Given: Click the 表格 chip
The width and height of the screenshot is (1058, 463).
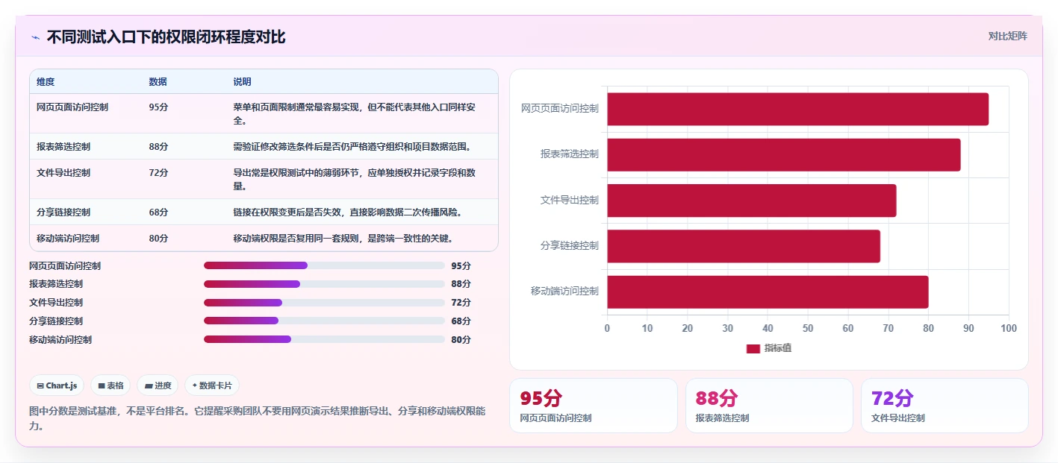Looking at the screenshot, I should pos(111,385).
